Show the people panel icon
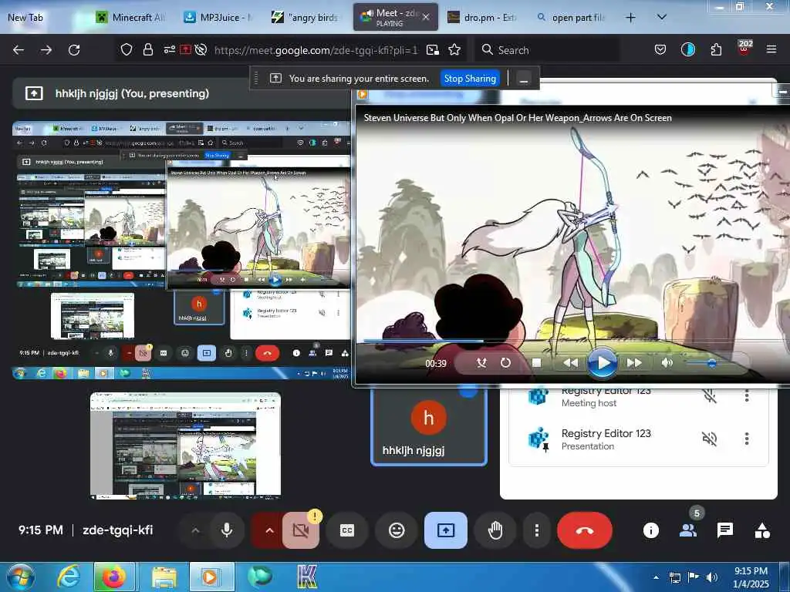The width and height of the screenshot is (790, 592). tap(688, 530)
